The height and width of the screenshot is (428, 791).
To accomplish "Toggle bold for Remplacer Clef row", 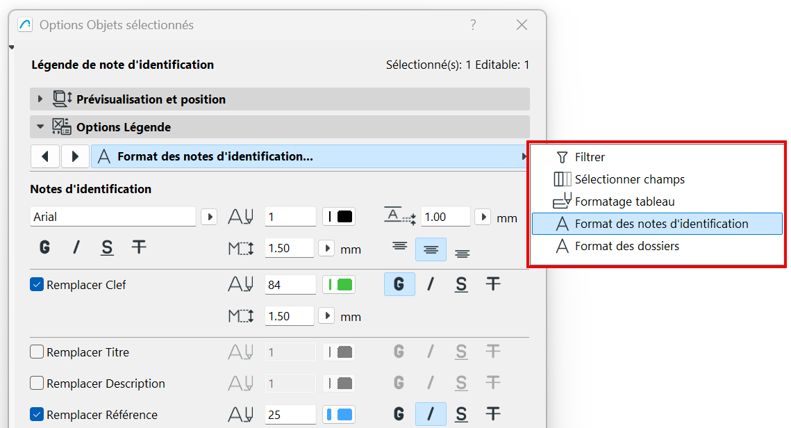I will pyautogui.click(x=399, y=283).
